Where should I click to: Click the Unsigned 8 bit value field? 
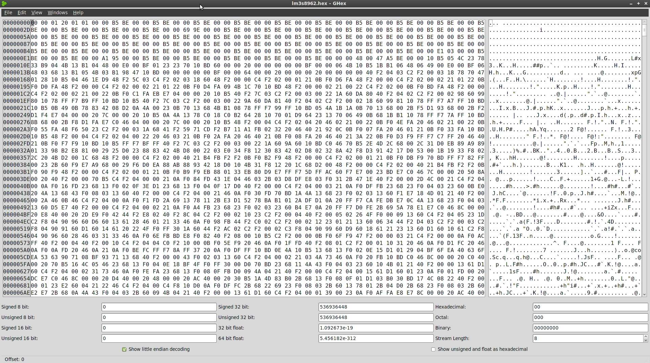(x=159, y=317)
